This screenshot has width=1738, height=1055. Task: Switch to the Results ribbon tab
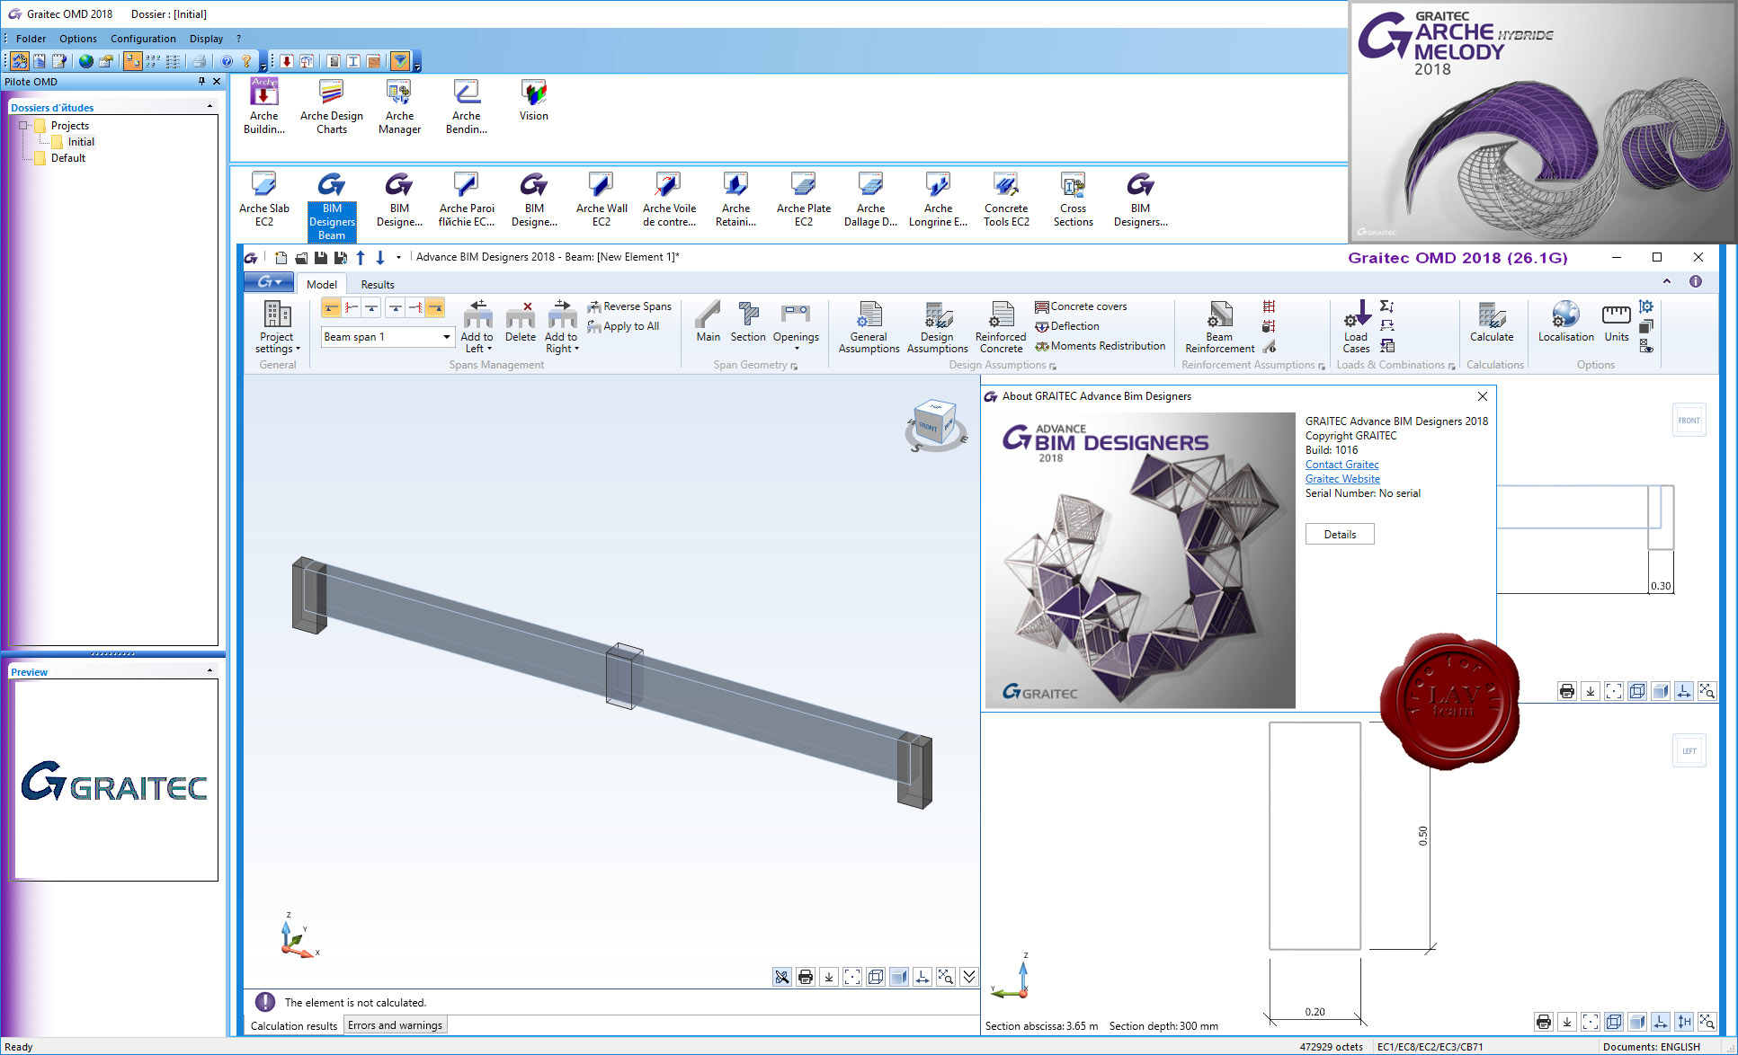pos(378,284)
